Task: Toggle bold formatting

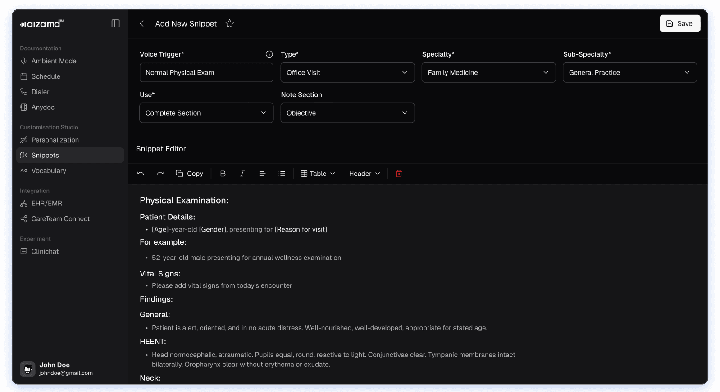Action: 223,174
